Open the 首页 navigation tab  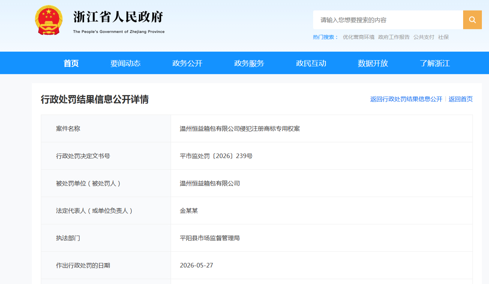pos(71,63)
